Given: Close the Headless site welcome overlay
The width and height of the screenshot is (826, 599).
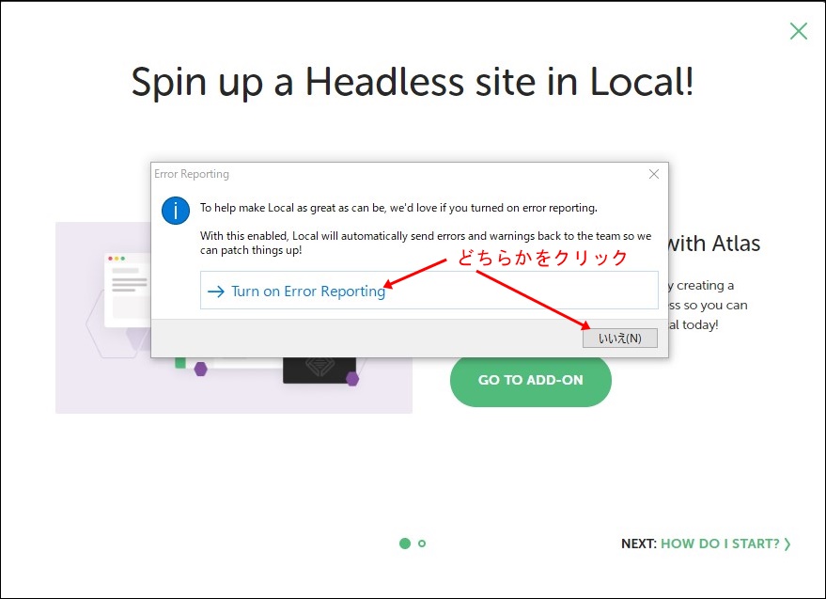Looking at the screenshot, I should point(799,31).
